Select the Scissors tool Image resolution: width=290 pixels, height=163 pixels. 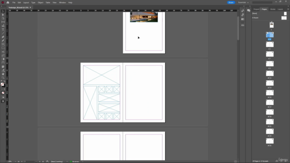[x=3, y=52]
